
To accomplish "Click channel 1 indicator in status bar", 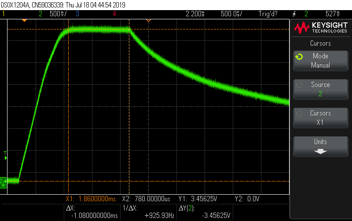I will (x=4, y=14).
